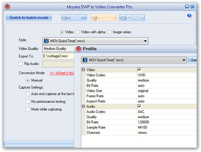The image size is (201, 152).
Task: Minimize the converter window
Action: [x=187, y=7]
